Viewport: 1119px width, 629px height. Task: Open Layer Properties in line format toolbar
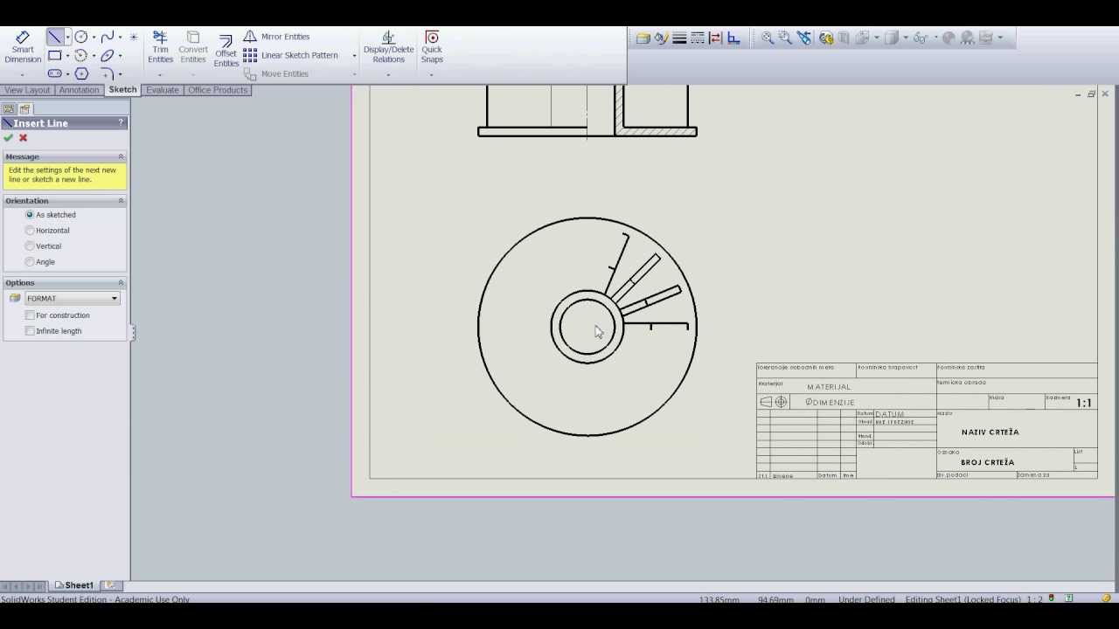643,38
